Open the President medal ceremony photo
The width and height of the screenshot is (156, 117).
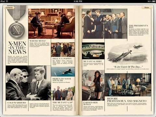[105, 24]
